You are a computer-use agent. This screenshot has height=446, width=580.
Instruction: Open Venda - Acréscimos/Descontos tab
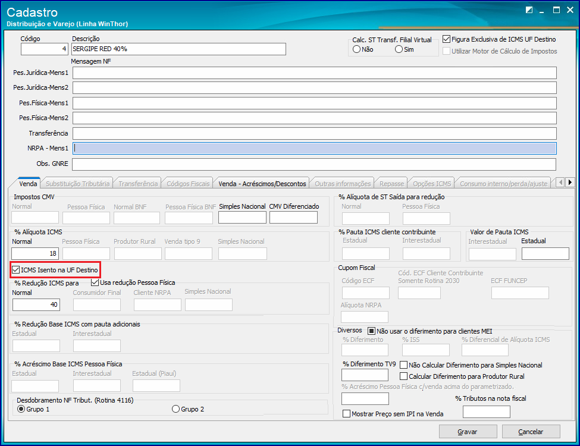[262, 184]
